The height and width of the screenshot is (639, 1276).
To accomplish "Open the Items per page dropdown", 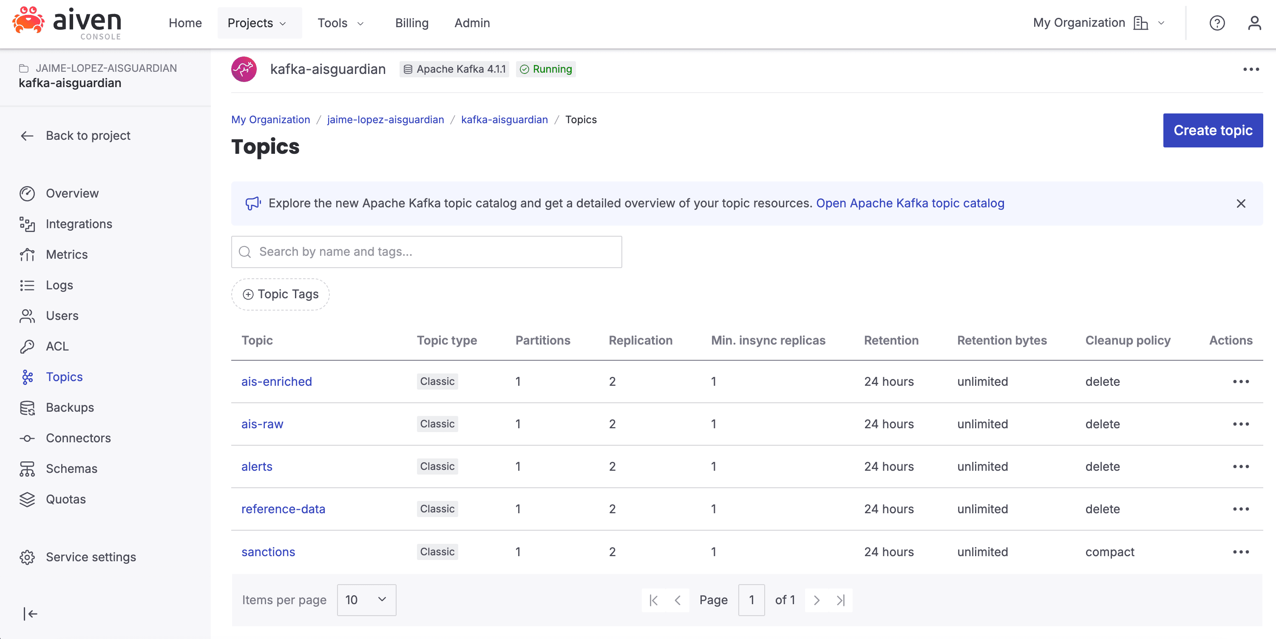I will pos(366,600).
